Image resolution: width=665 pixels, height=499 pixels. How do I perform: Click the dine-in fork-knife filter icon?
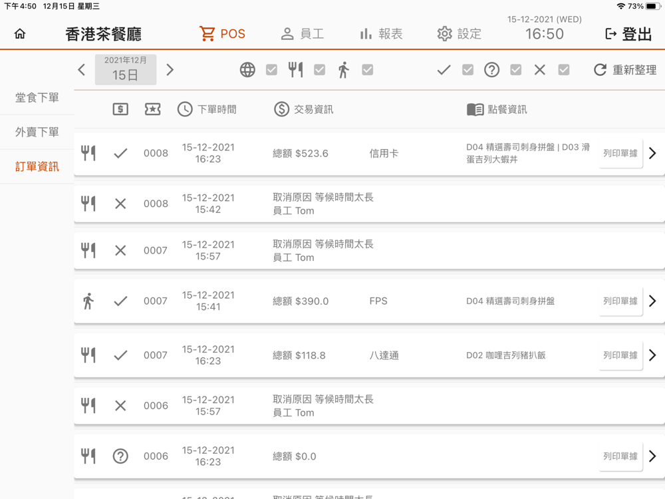point(296,70)
